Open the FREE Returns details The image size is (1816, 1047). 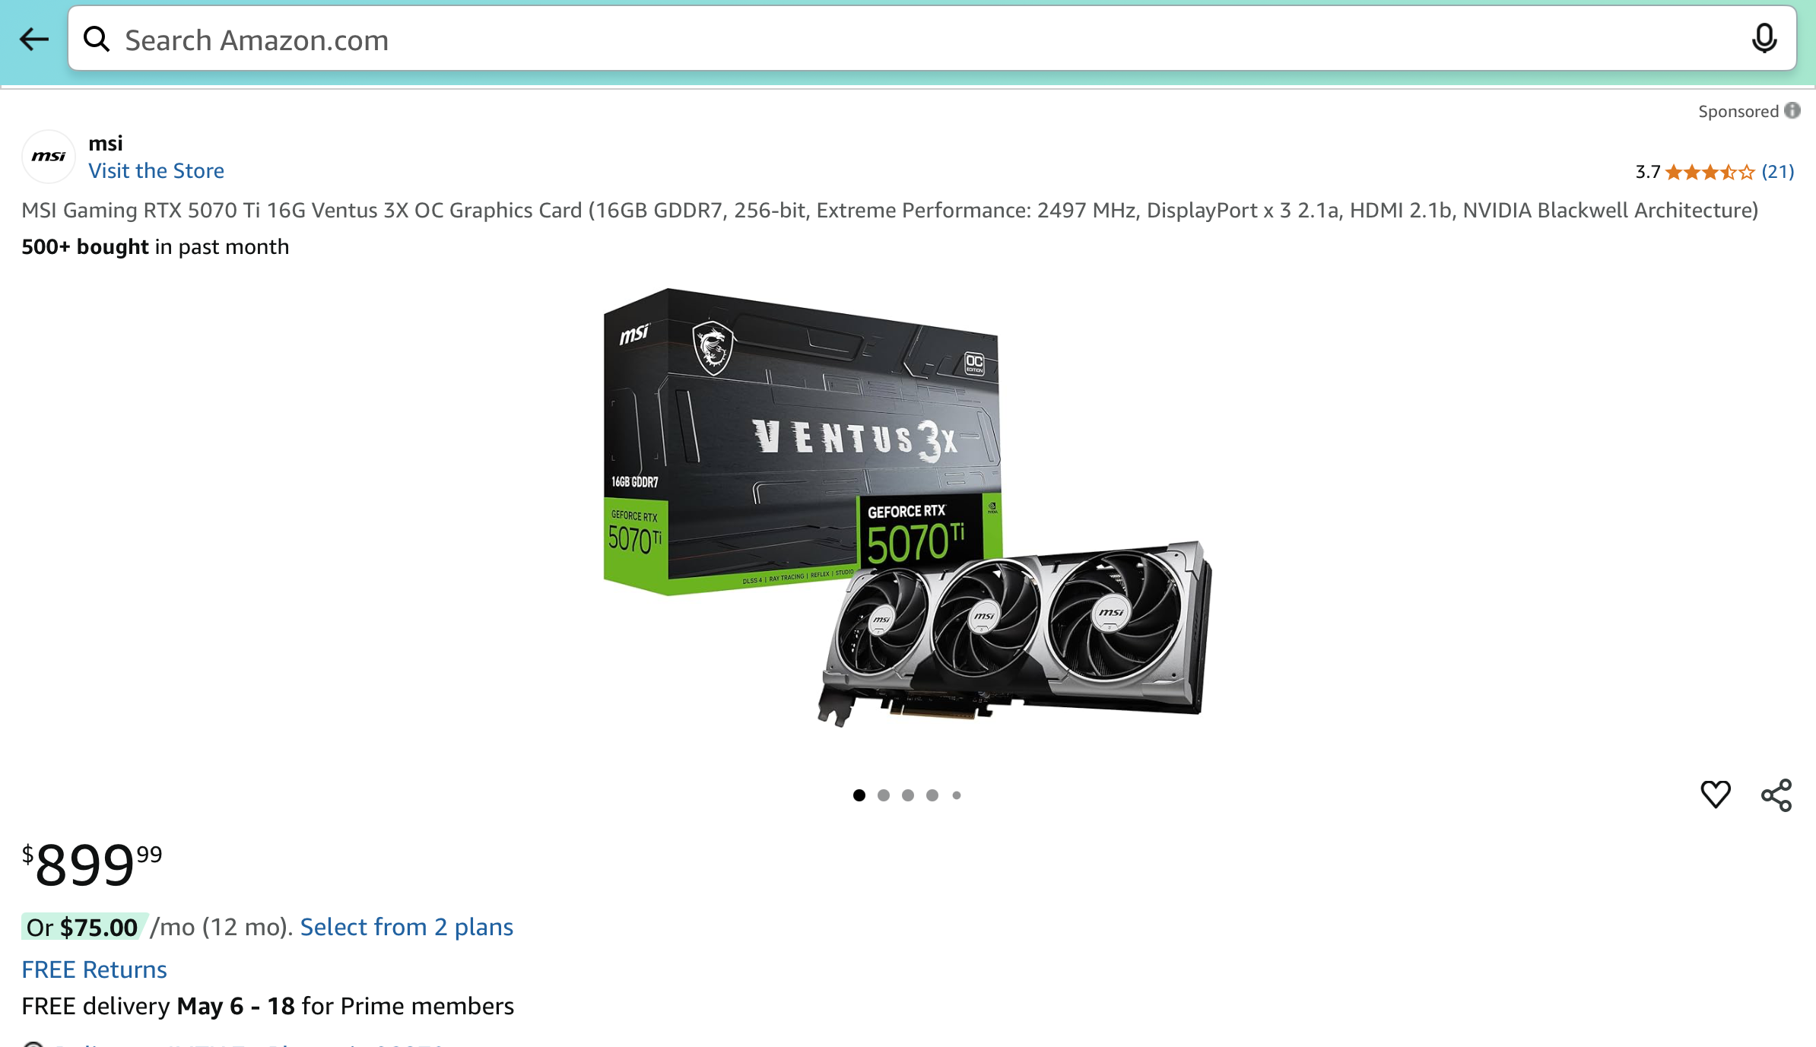tap(94, 969)
